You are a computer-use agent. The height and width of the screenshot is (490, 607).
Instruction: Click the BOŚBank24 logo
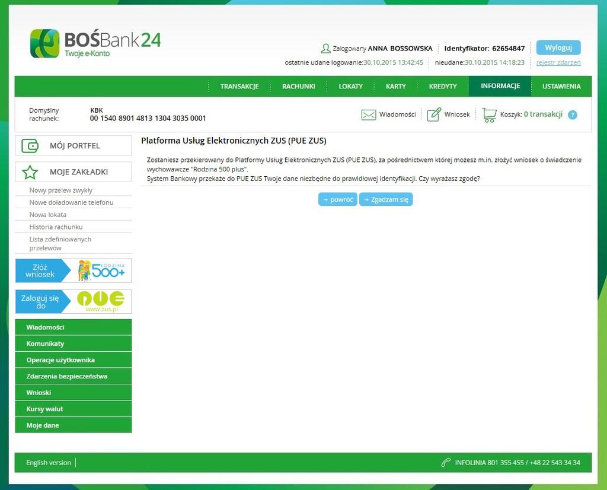pos(95,43)
